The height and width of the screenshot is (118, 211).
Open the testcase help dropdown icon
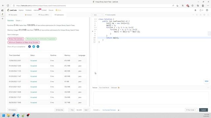pos(119,110)
